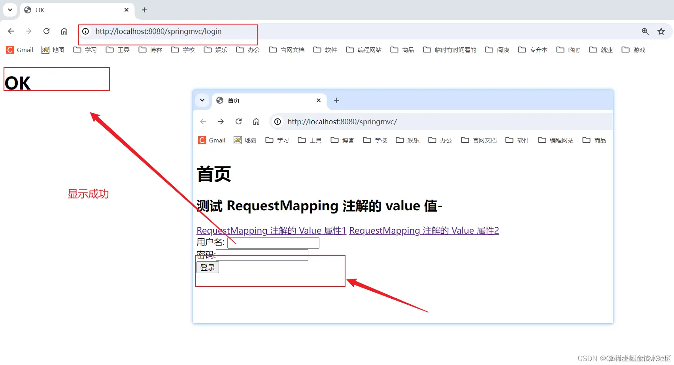Open a new tab in the 首页 window

point(336,100)
